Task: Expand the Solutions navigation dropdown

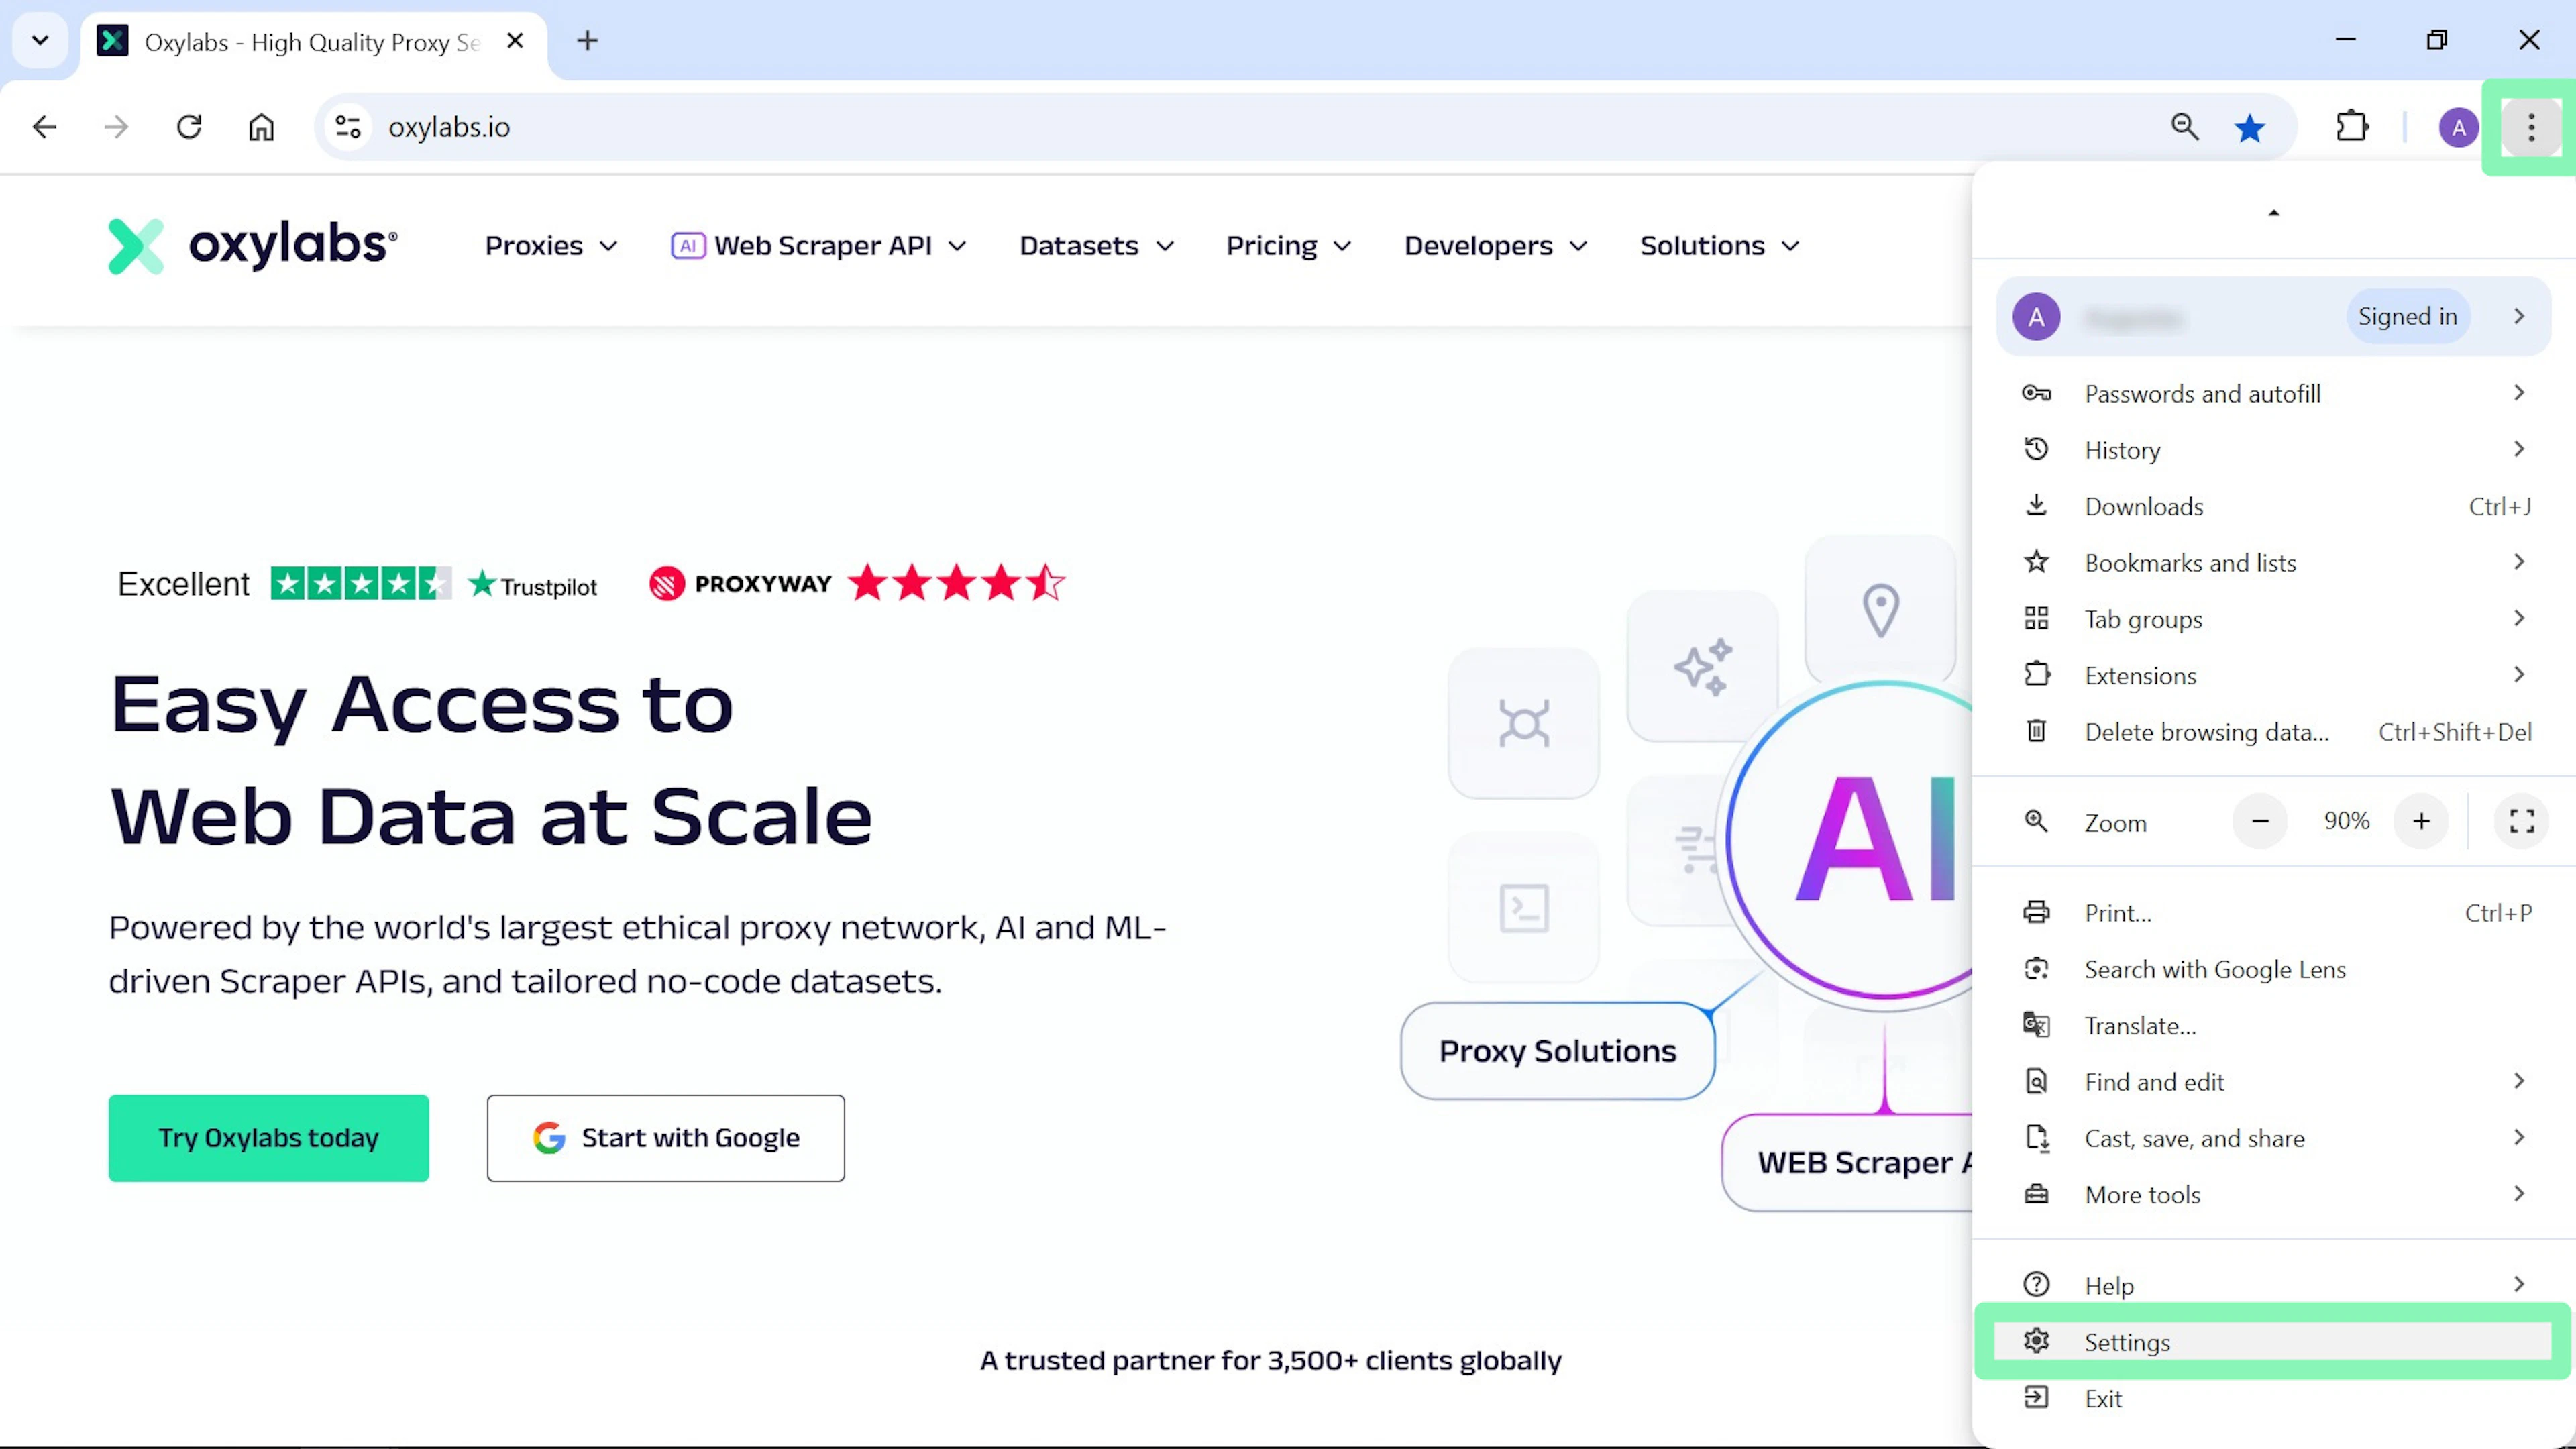Action: [x=1719, y=246]
